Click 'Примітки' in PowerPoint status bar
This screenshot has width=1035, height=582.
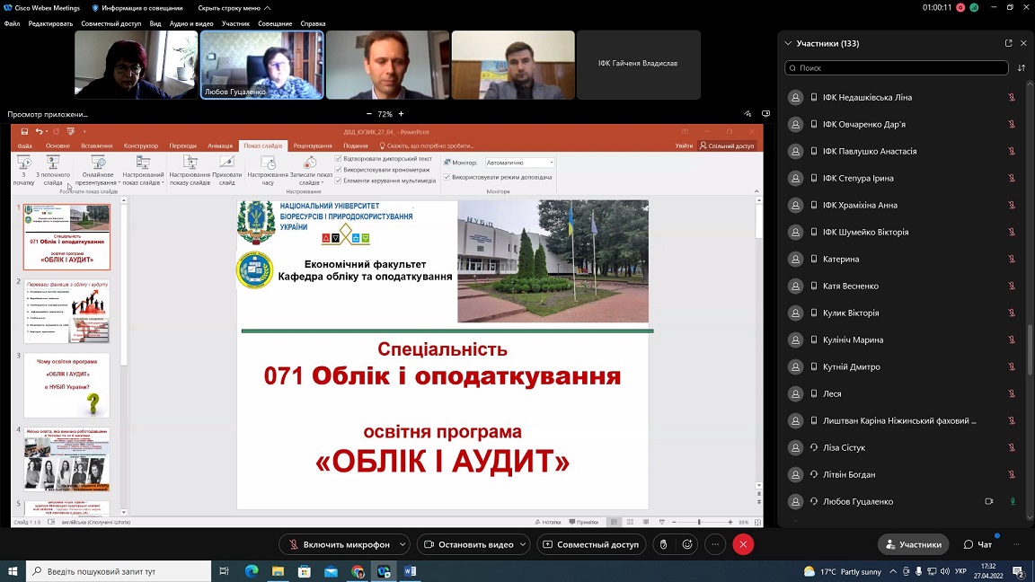(x=583, y=522)
